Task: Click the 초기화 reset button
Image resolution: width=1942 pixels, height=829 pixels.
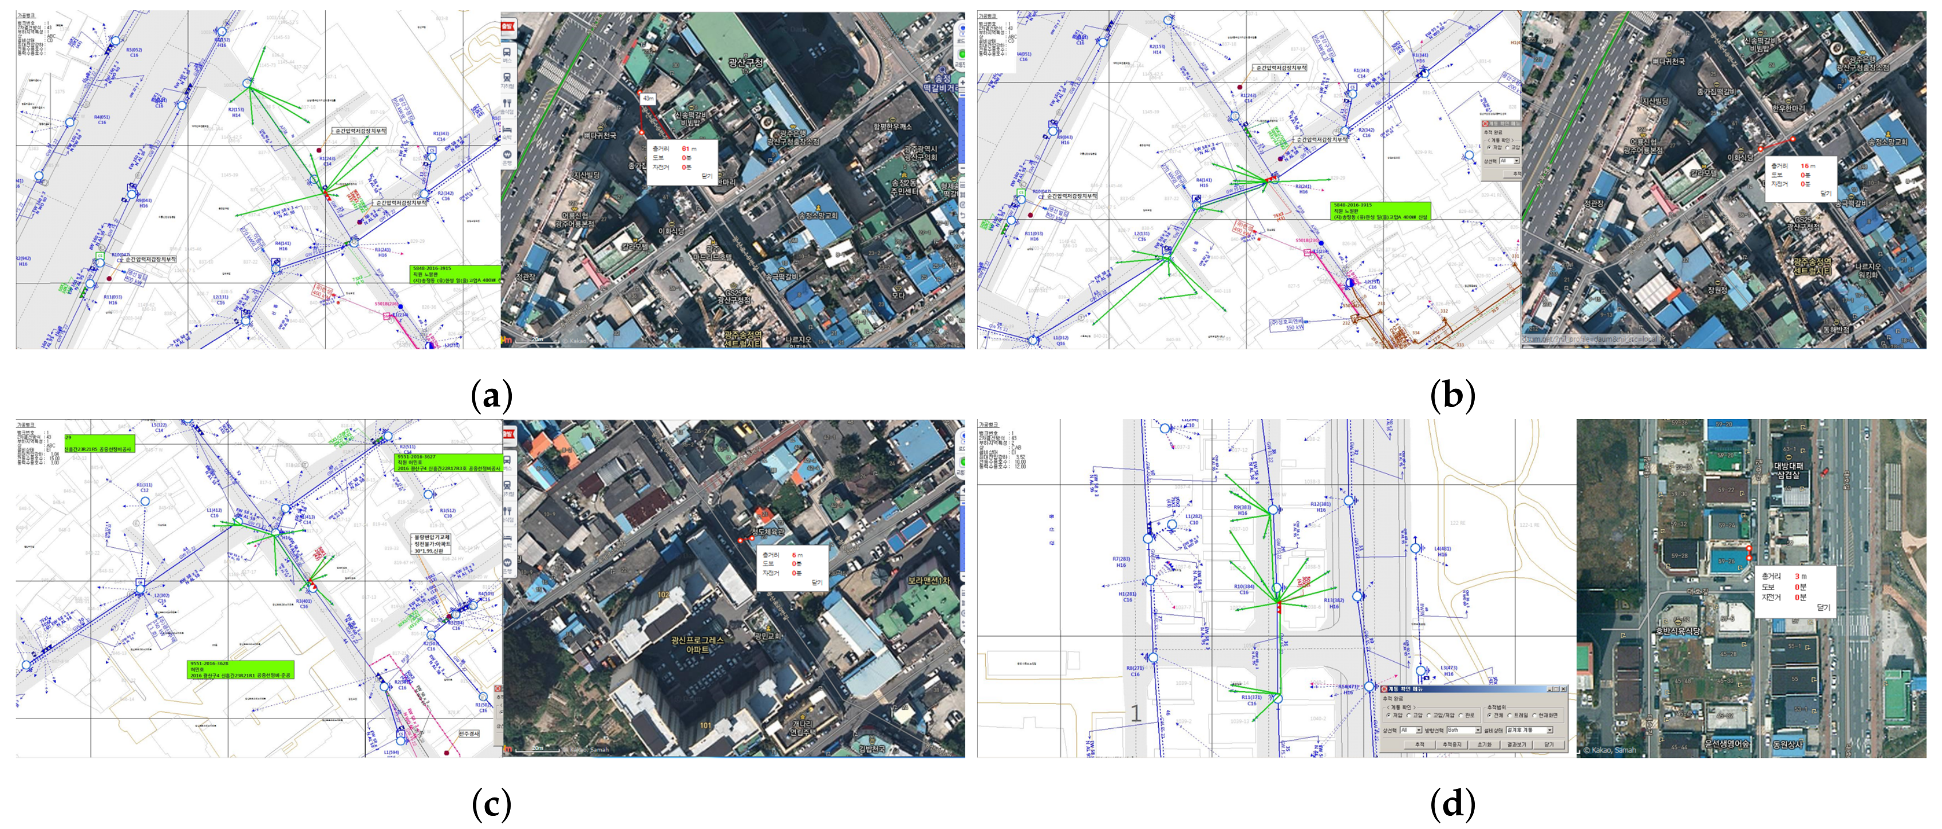Action: 1485,745
